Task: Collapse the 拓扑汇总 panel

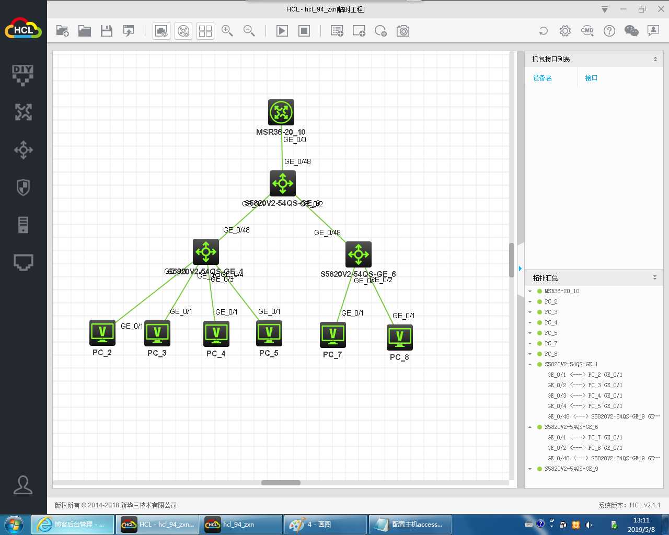Action: (x=655, y=277)
